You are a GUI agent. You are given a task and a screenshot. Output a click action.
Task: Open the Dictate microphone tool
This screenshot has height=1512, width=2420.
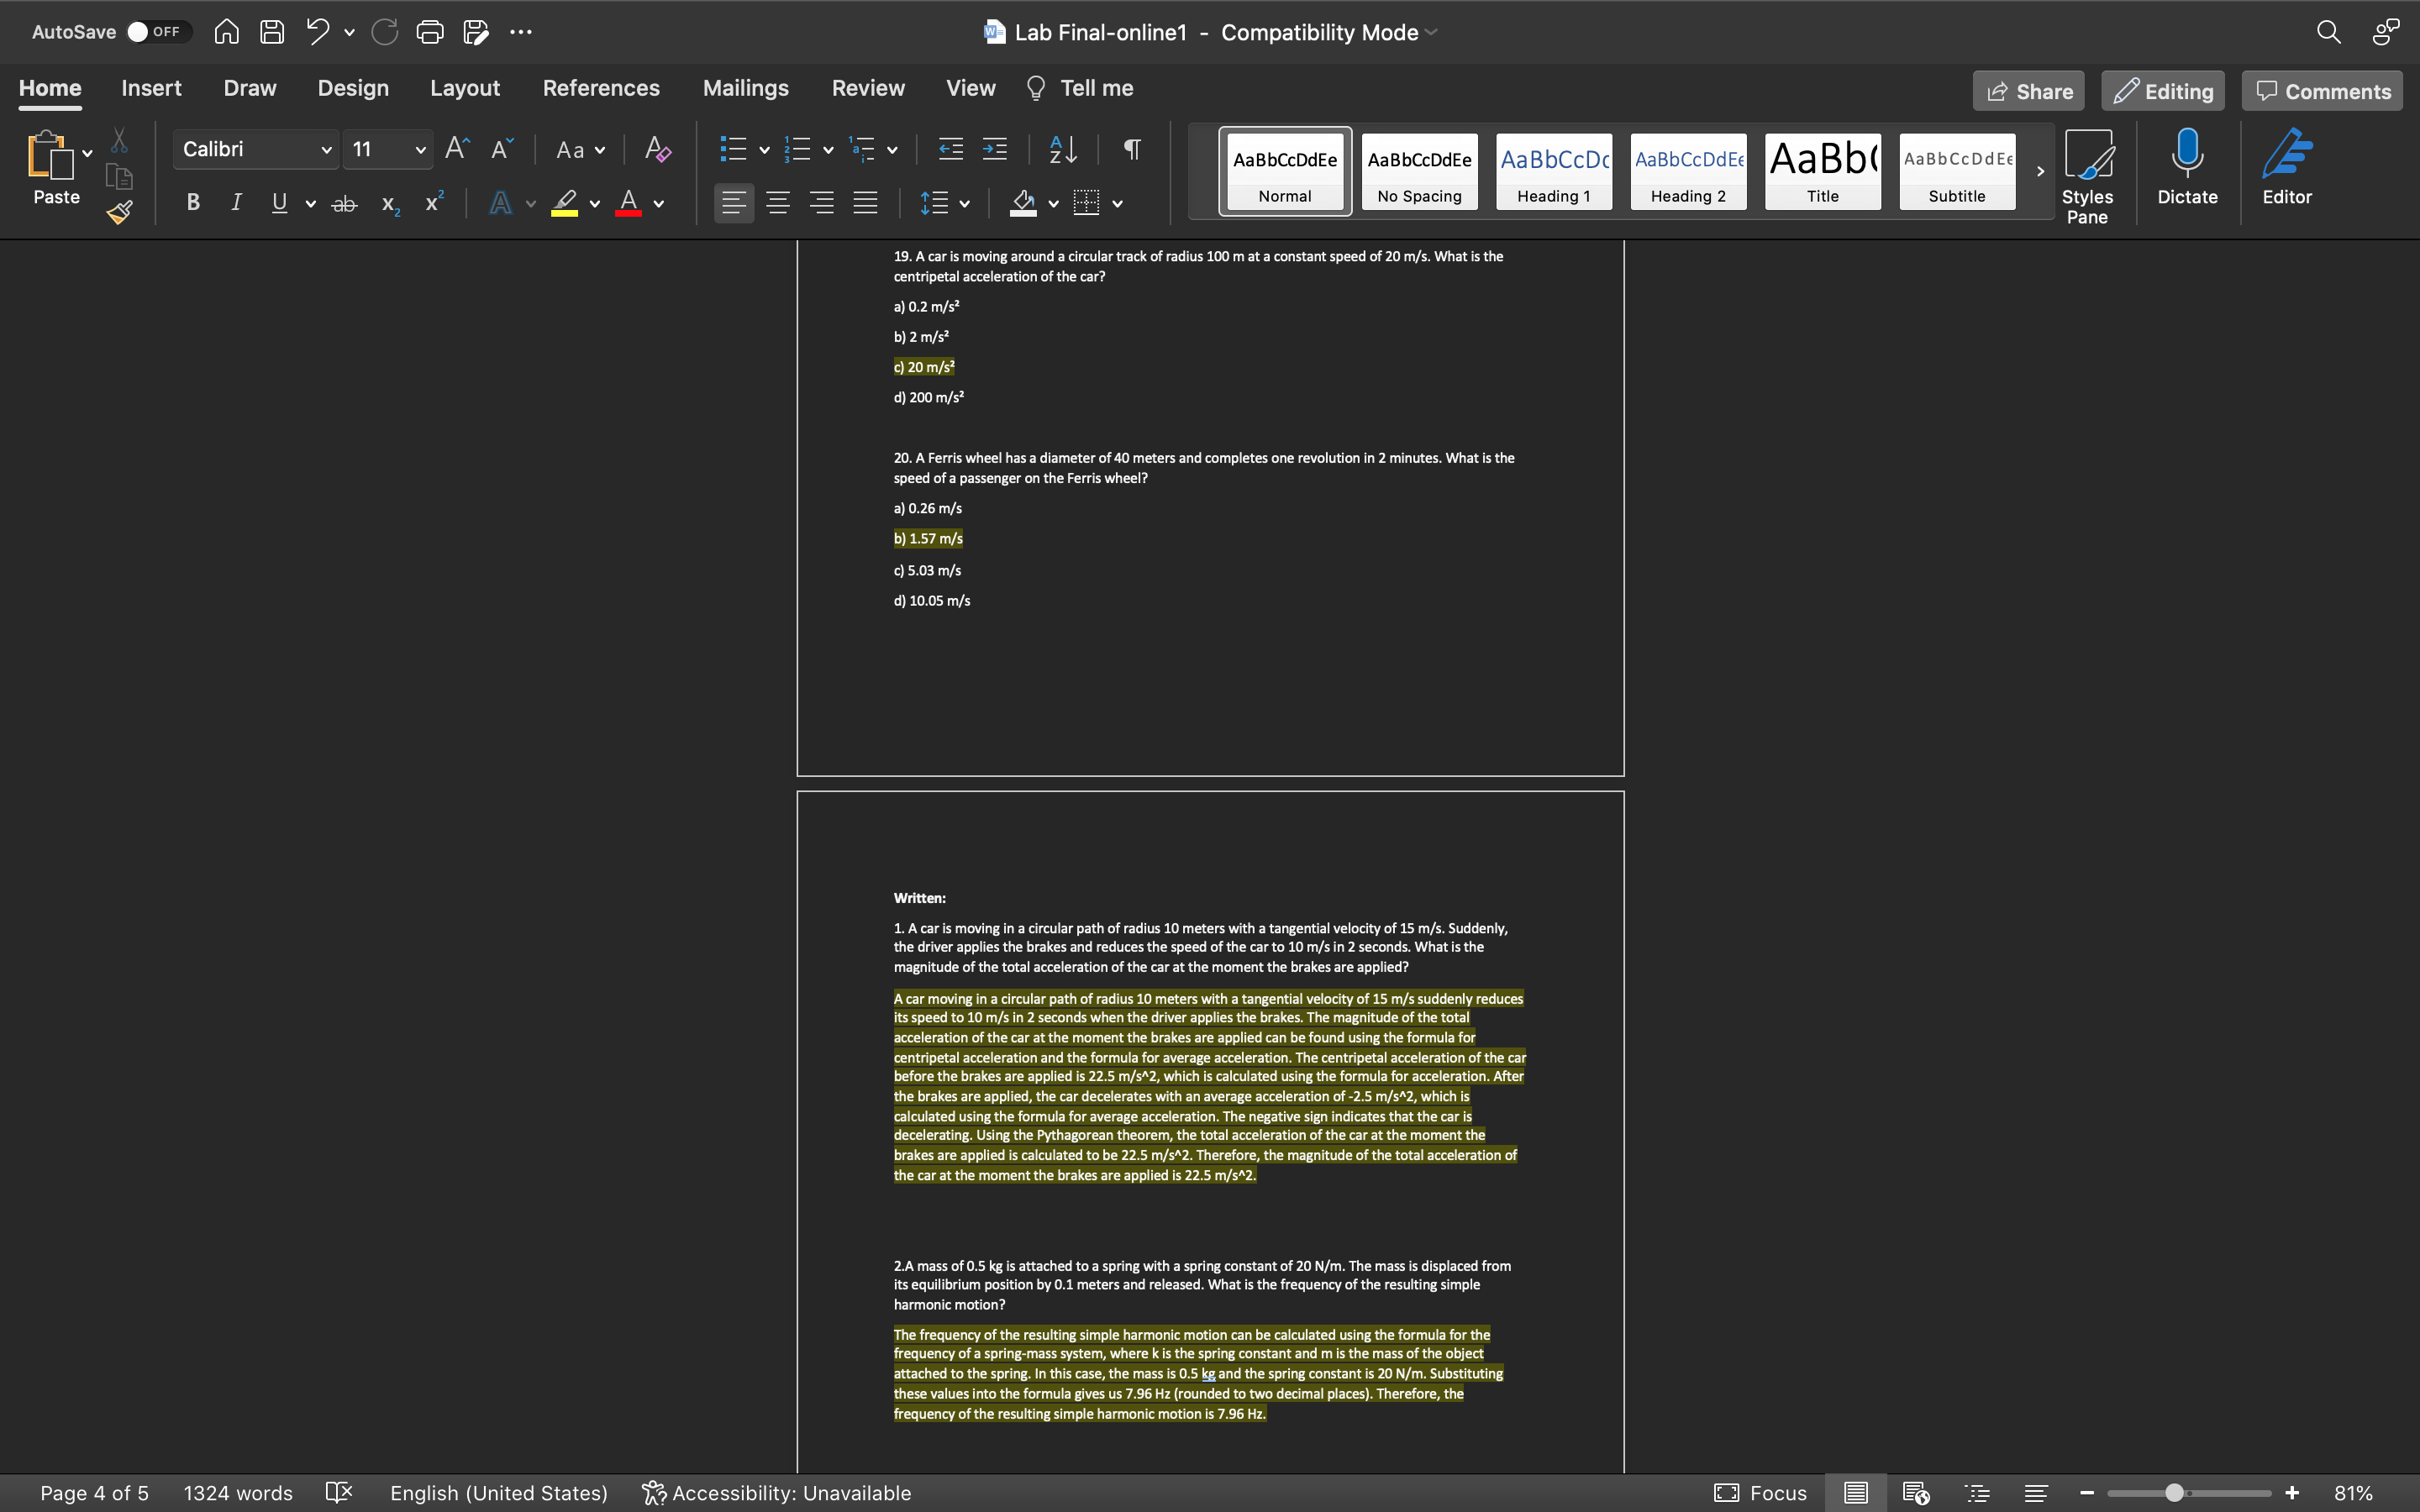[2186, 167]
